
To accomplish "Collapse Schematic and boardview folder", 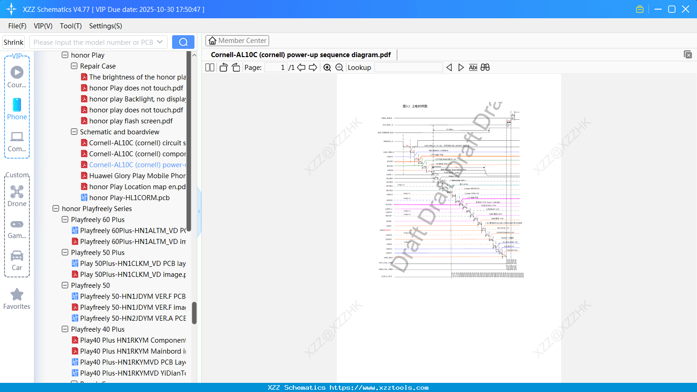I will point(74,132).
